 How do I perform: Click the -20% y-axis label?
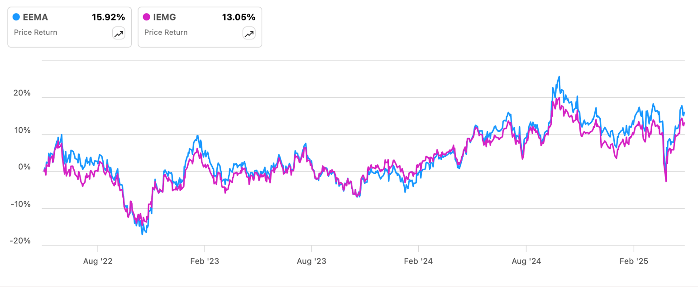click(20, 241)
